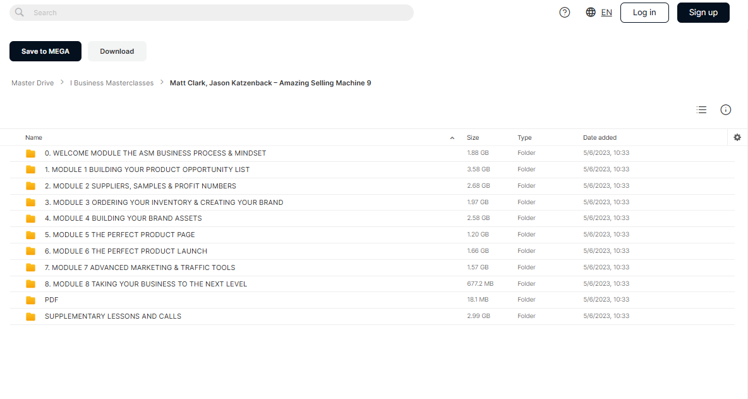Click the 677.2 MB size cell
The height and width of the screenshot is (399, 748).
pos(480,283)
